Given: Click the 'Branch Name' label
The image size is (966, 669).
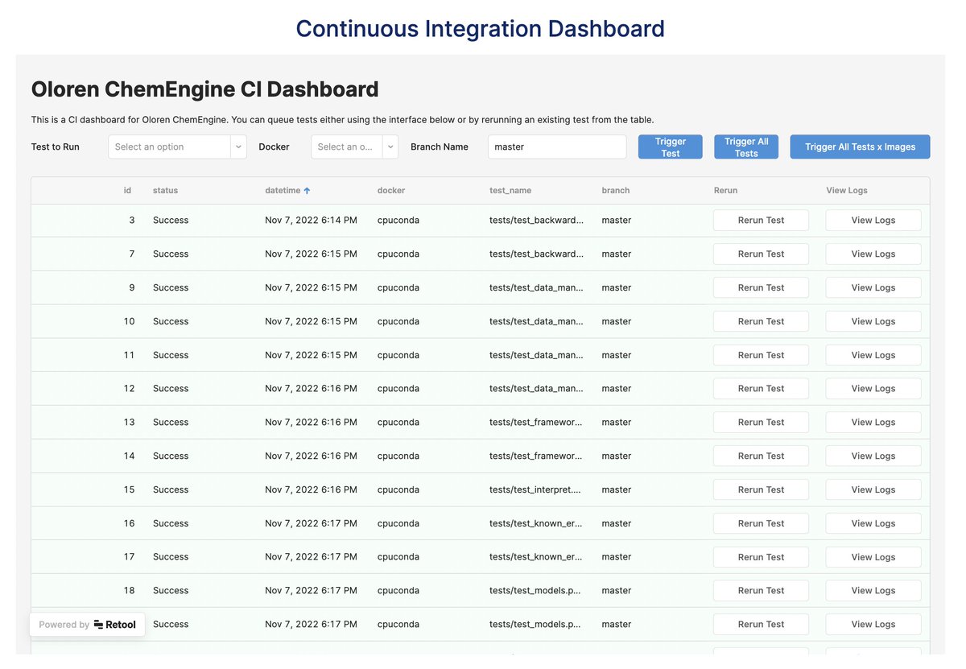Looking at the screenshot, I should coord(440,147).
